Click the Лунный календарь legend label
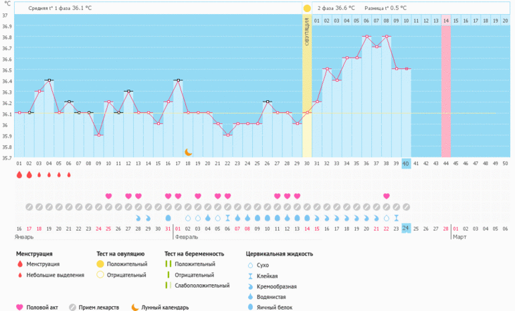 pyautogui.click(x=165, y=308)
